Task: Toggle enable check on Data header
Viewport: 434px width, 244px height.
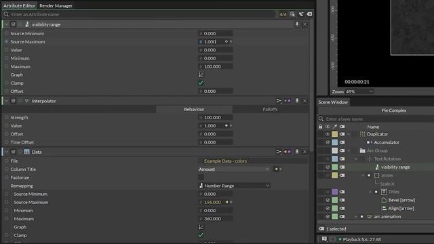Action: (13, 152)
